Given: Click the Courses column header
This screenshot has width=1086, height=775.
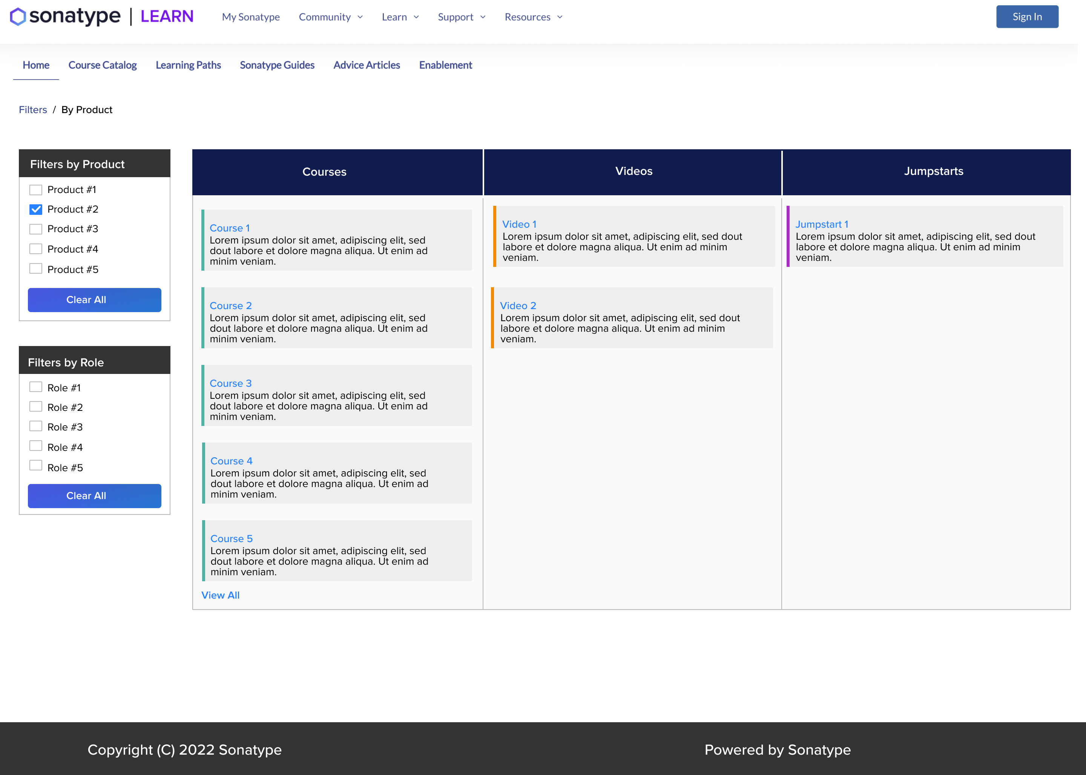Looking at the screenshot, I should click(x=337, y=172).
